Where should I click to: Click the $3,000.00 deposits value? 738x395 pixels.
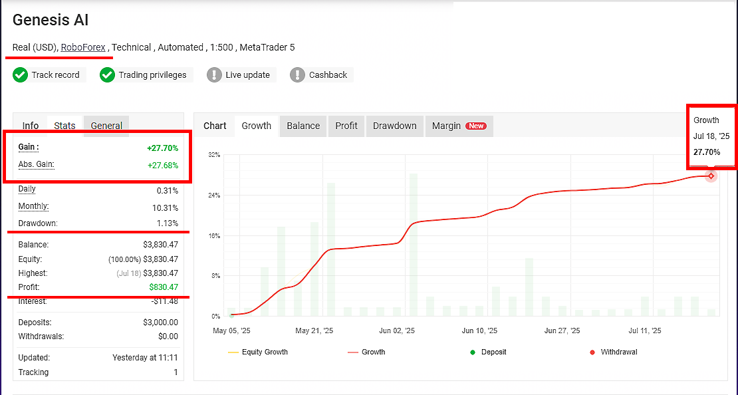(160, 323)
